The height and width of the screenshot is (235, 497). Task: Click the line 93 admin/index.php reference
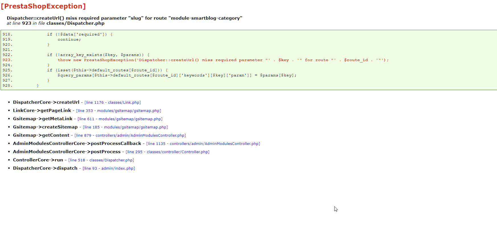pyautogui.click(x=109, y=169)
